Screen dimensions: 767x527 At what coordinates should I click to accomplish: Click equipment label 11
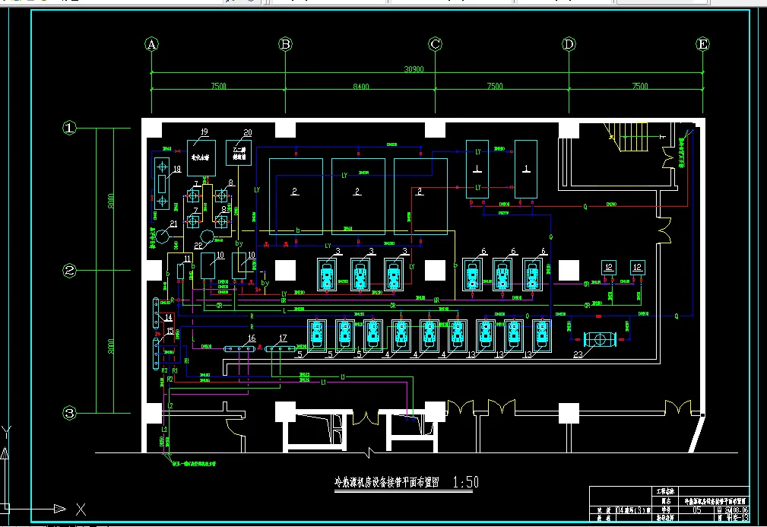coord(187,259)
